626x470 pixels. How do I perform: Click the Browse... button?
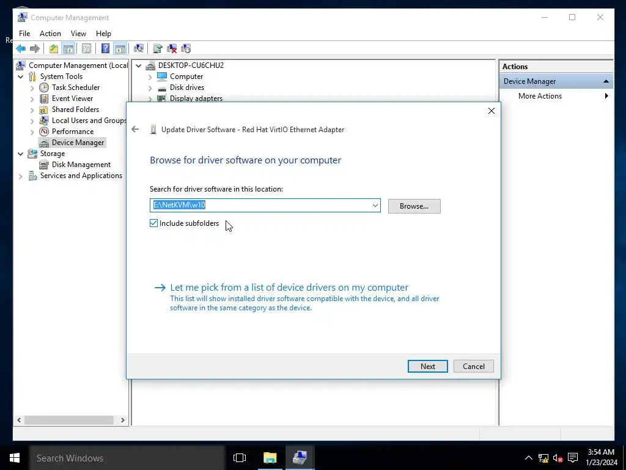[x=414, y=206]
